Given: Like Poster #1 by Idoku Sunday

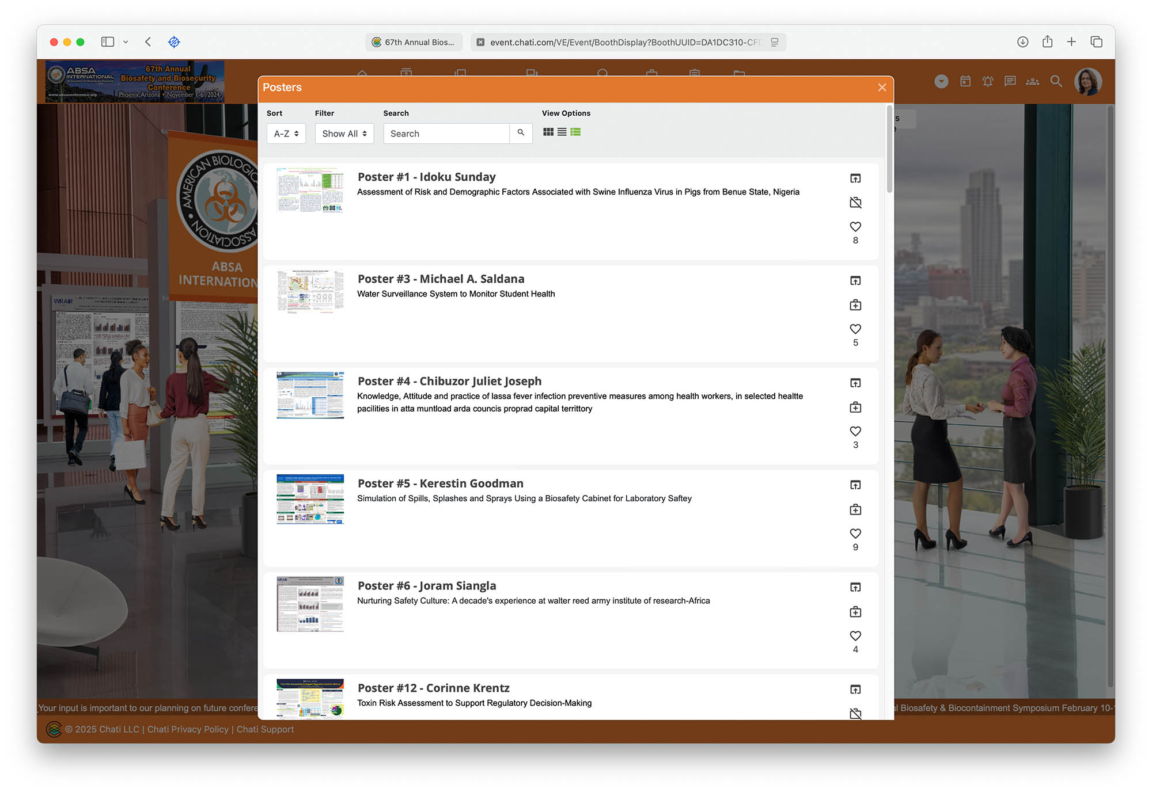Looking at the screenshot, I should click(855, 227).
